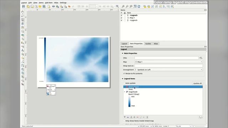Click the Refresh view icon
The width and height of the screenshot is (228, 128).
point(139,6)
